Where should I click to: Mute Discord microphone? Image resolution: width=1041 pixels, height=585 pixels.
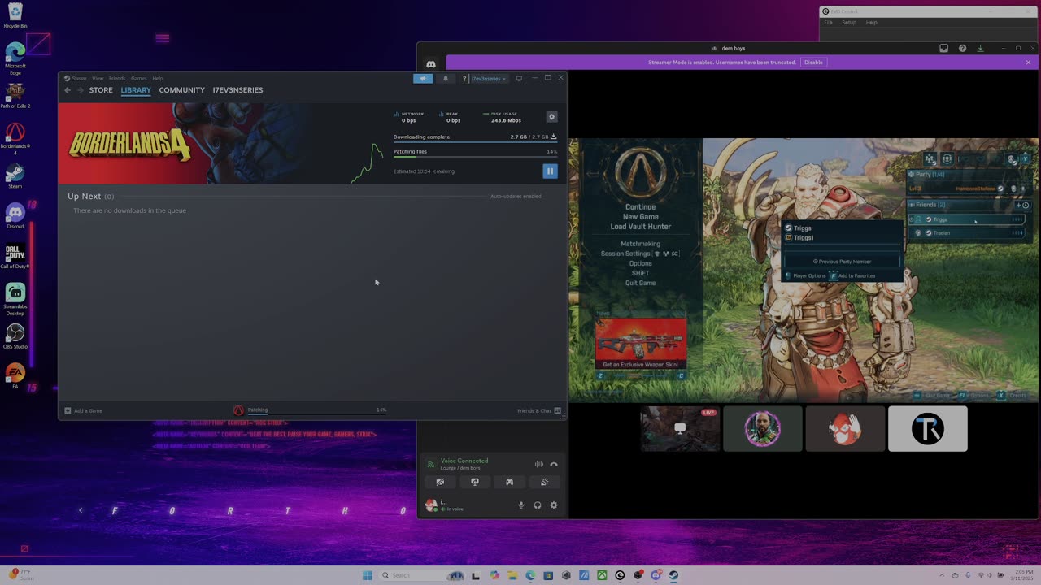tap(521, 505)
